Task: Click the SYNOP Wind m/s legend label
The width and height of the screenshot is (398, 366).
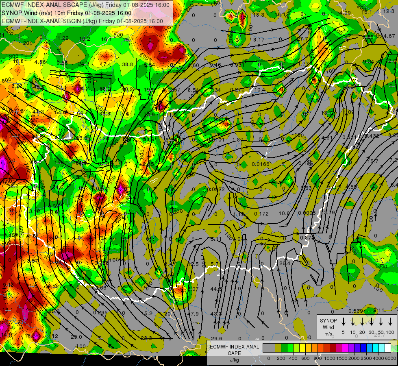Action: tap(328, 327)
